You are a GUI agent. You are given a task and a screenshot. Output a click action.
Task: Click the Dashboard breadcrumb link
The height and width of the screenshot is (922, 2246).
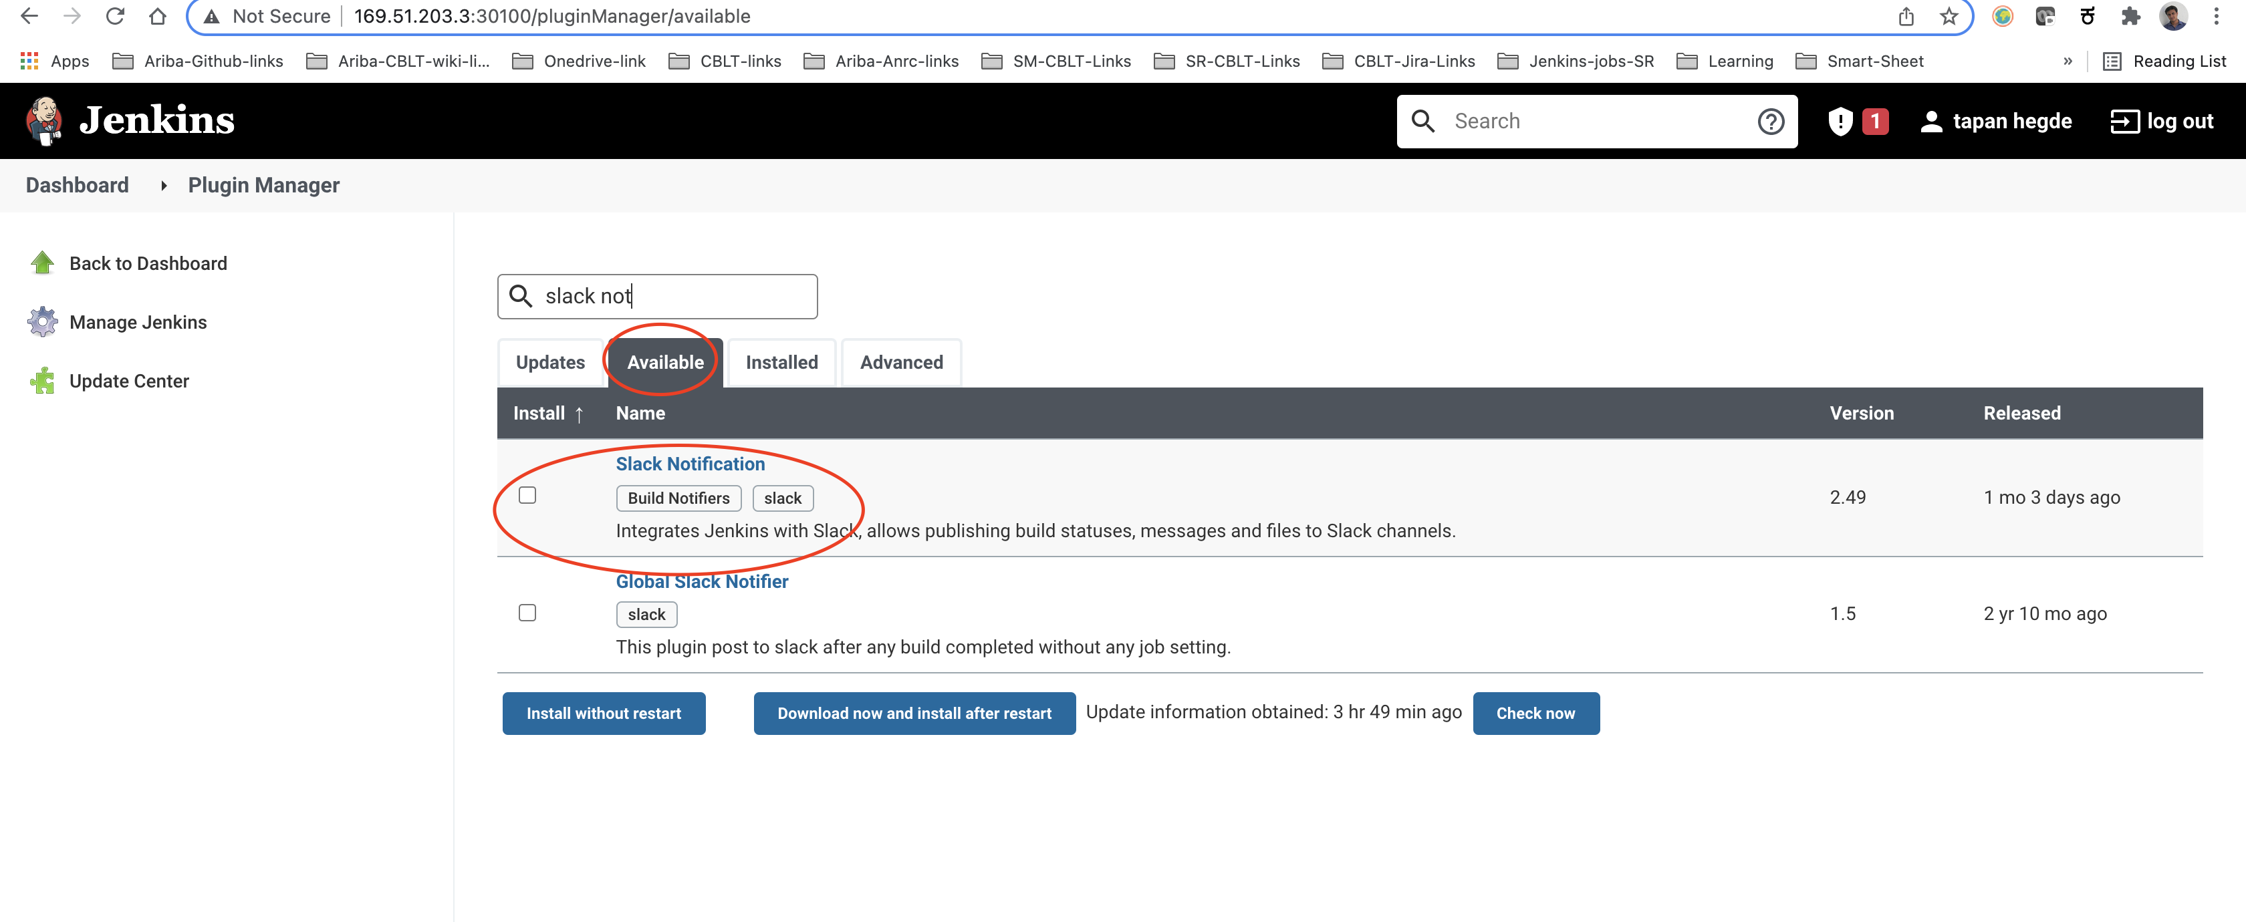(x=77, y=186)
